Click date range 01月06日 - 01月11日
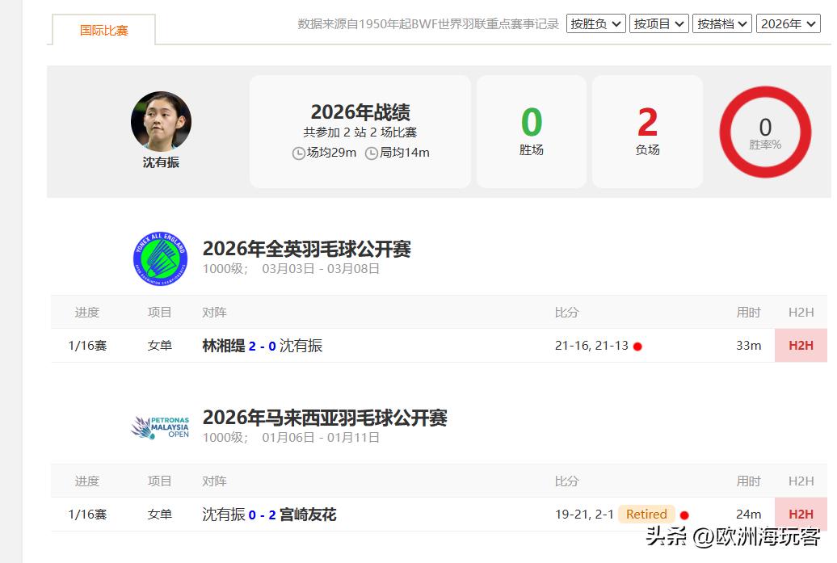Screen dimensions: 837x563 tap(320, 437)
